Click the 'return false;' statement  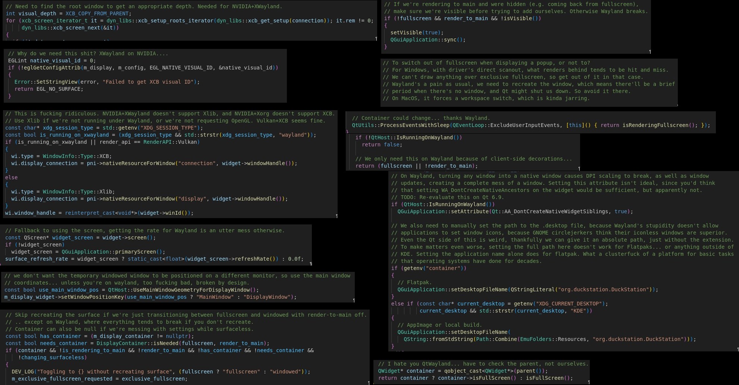coord(382,145)
